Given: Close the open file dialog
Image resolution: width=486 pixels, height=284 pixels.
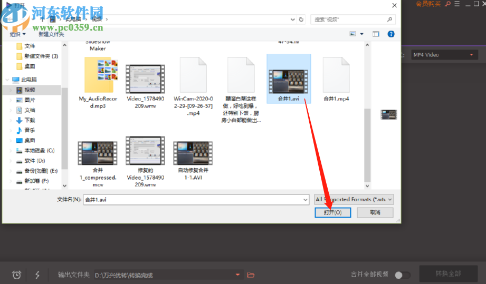Looking at the screenshot, I should (x=394, y=5).
